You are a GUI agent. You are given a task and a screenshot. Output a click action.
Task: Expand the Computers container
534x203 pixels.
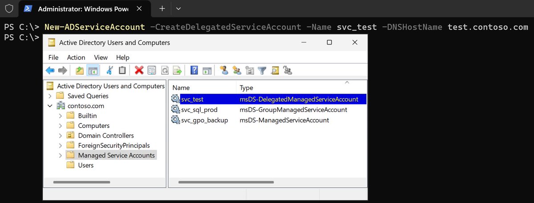point(60,126)
